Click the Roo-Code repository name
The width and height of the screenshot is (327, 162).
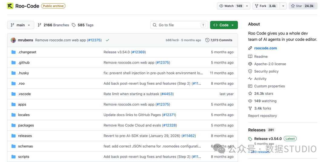coord(27,6)
